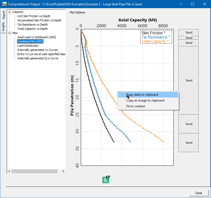
Task: Click Skin Friction legend entry
Action: (153, 33)
